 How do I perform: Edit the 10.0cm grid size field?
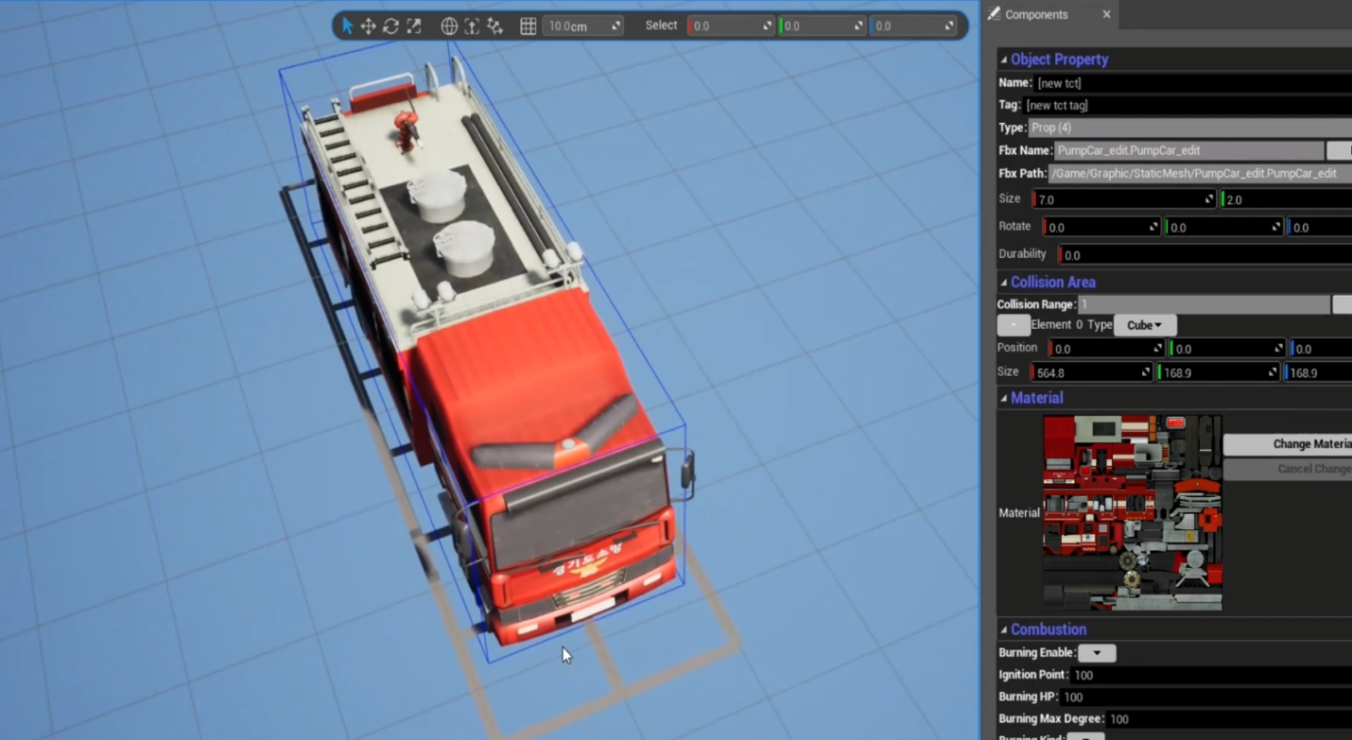tap(584, 26)
